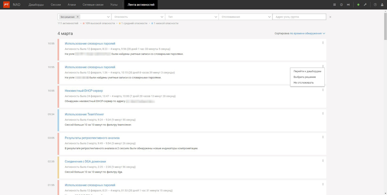Clear all filters with the X button
Viewport: 387px width, 195px height.
tap(330, 17)
